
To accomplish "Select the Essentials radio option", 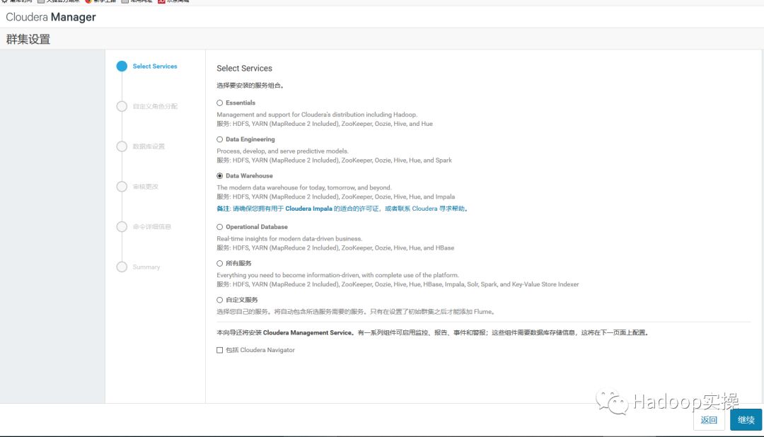I will pyautogui.click(x=220, y=103).
